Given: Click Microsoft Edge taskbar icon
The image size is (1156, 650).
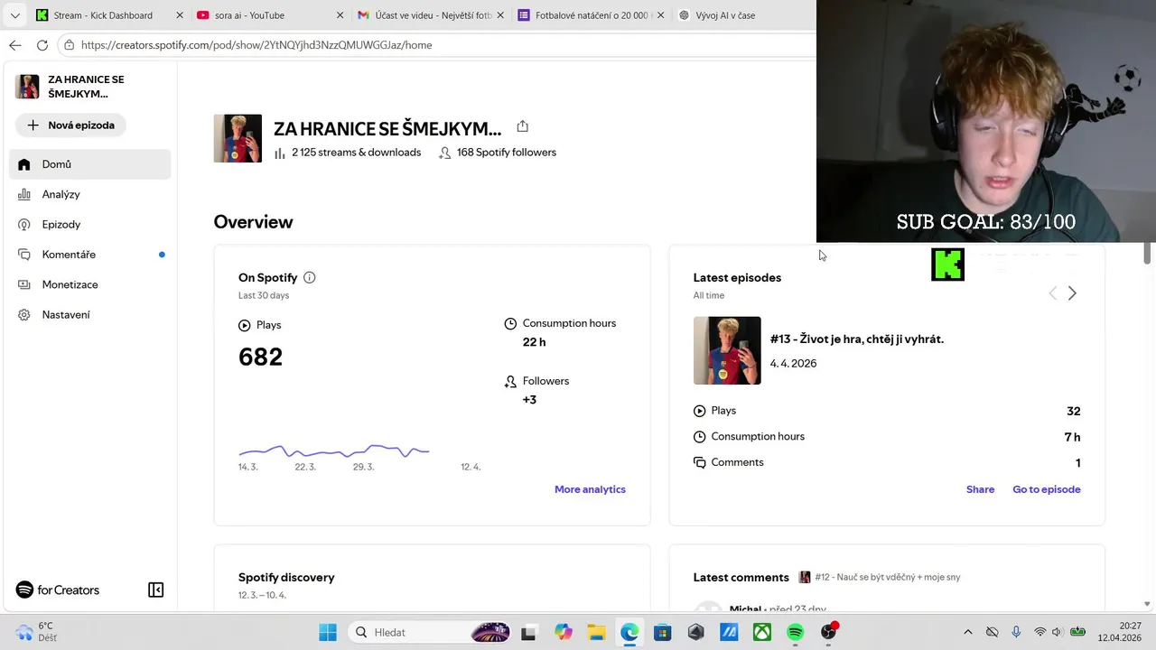Looking at the screenshot, I should point(629,632).
